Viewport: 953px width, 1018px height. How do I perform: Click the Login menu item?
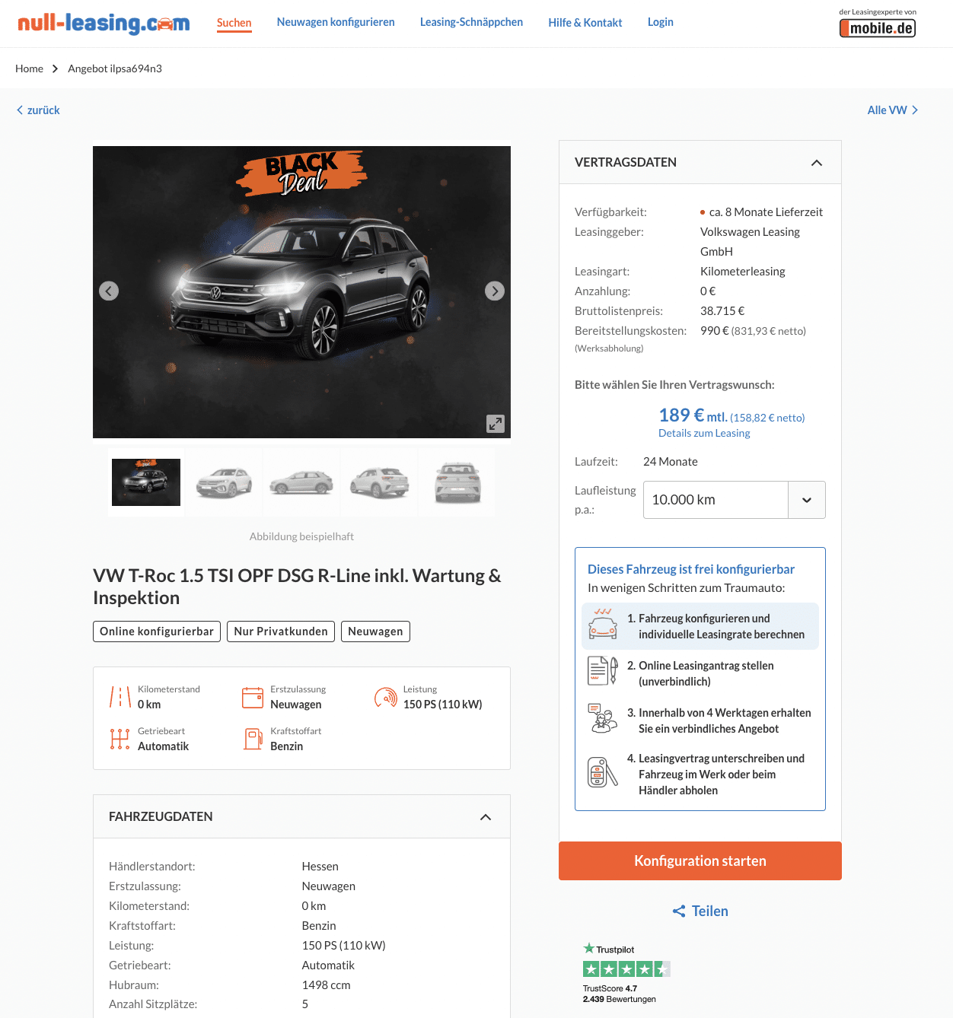pyautogui.click(x=661, y=22)
